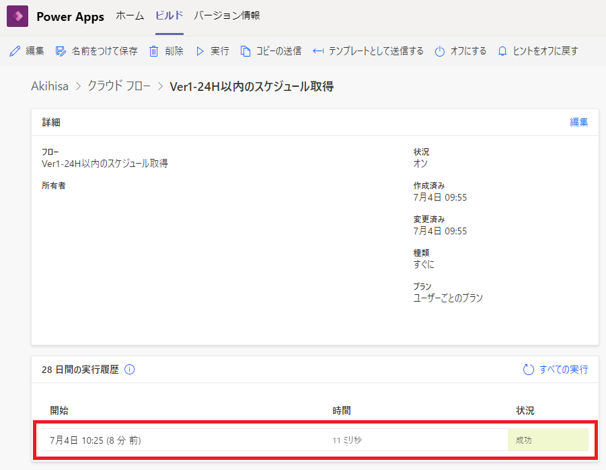Click the refresh icon next to すべての実行
This screenshot has width=606, height=470.
[530, 369]
